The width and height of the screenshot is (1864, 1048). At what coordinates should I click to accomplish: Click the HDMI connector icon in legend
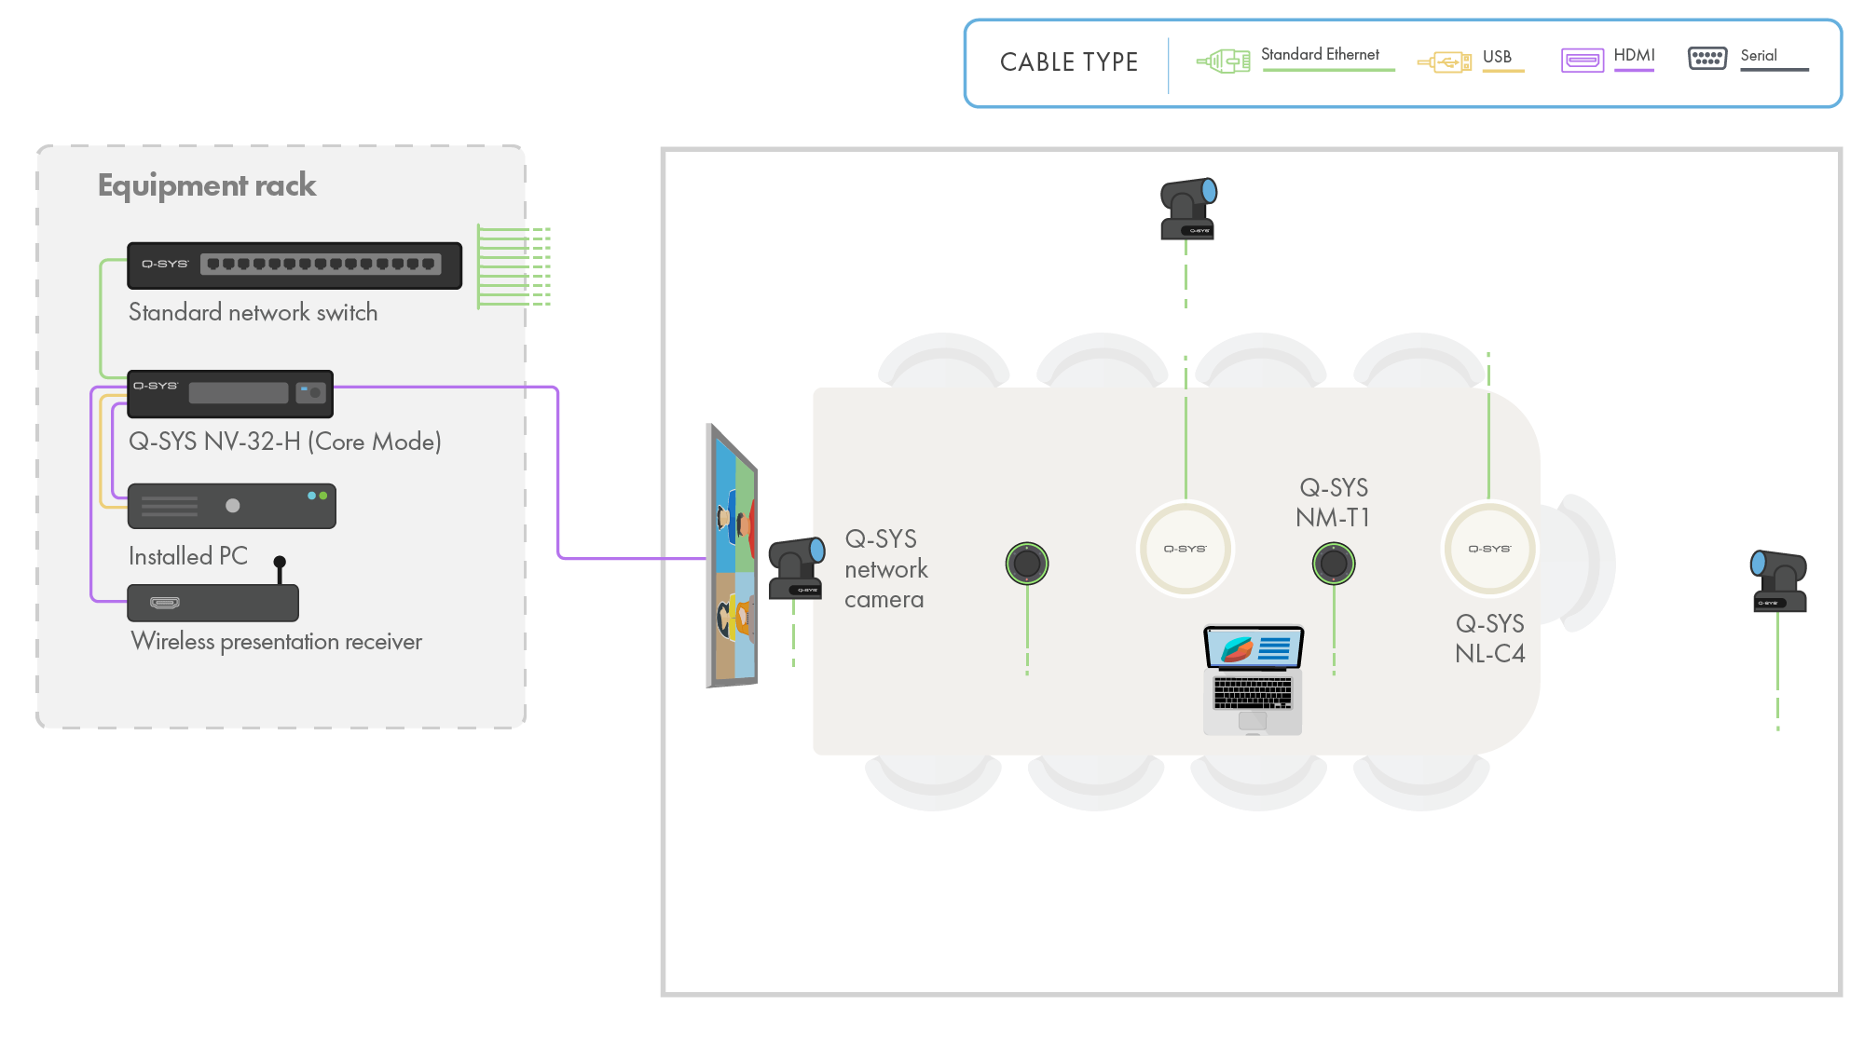[1583, 61]
